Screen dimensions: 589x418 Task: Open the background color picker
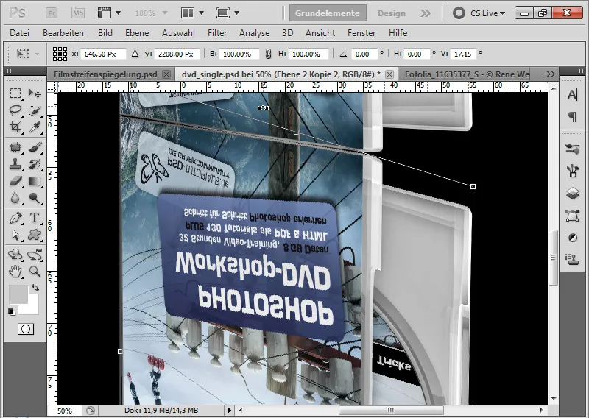point(33,308)
